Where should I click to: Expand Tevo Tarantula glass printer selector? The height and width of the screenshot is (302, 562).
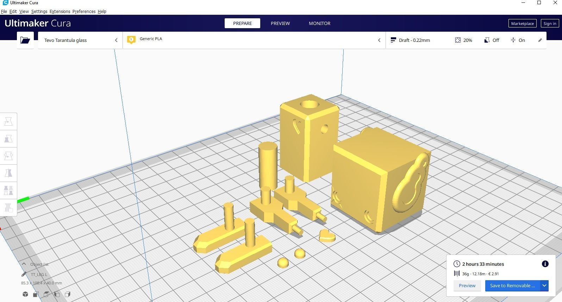[x=80, y=40]
